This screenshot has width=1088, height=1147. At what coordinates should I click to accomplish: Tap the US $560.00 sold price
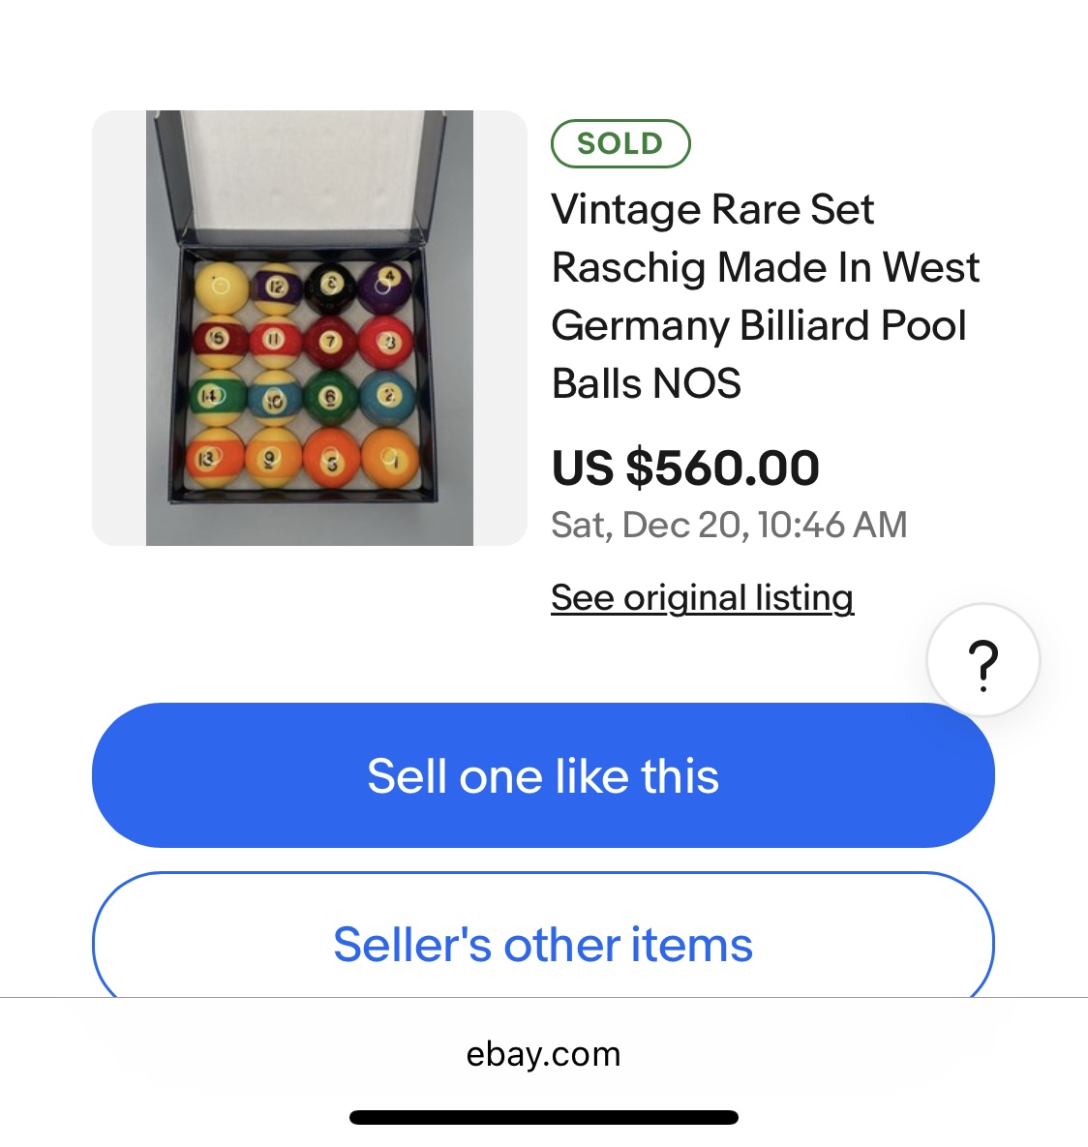685,468
